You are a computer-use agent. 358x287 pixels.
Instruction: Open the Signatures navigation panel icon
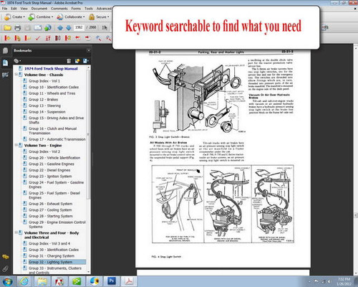[x=5, y=75]
